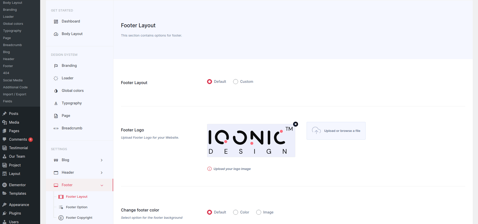This screenshot has width=478, height=224.
Task: Click the Header window icon
Action: [56, 173]
